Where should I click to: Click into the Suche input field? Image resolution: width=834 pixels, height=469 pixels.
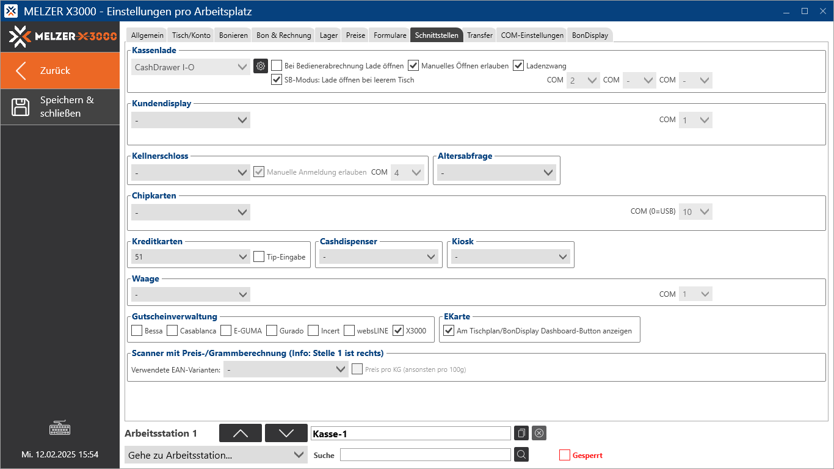425,455
